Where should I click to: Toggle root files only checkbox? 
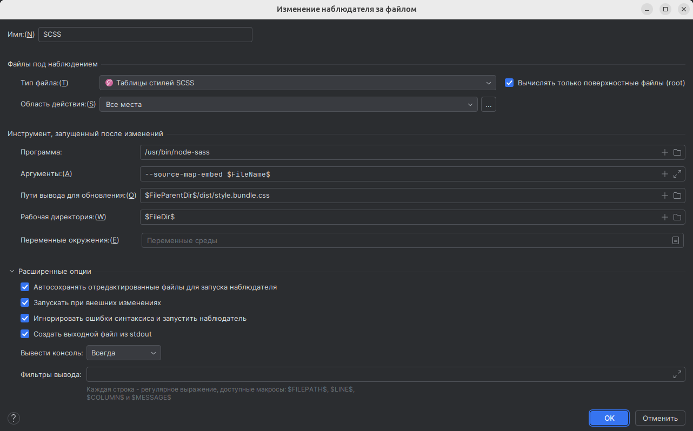click(x=509, y=83)
